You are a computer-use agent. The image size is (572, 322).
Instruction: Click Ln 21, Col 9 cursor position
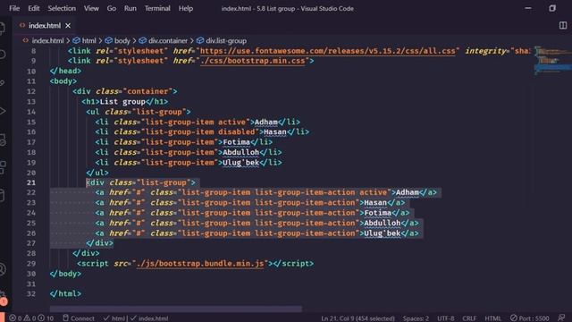coord(357,318)
